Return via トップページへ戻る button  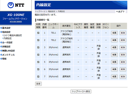(x=81, y=91)
